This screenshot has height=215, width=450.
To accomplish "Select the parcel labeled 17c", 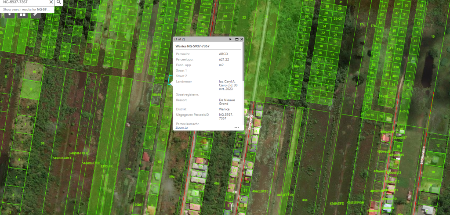I will 362,25.
